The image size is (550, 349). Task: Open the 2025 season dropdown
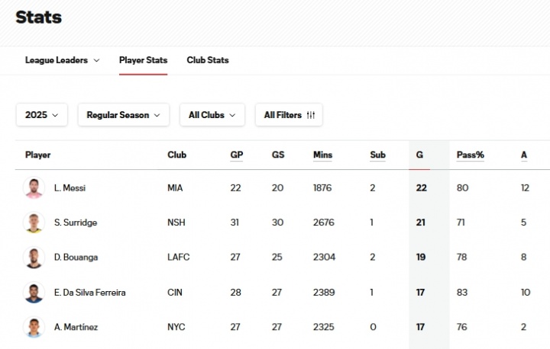tap(42, 115)
